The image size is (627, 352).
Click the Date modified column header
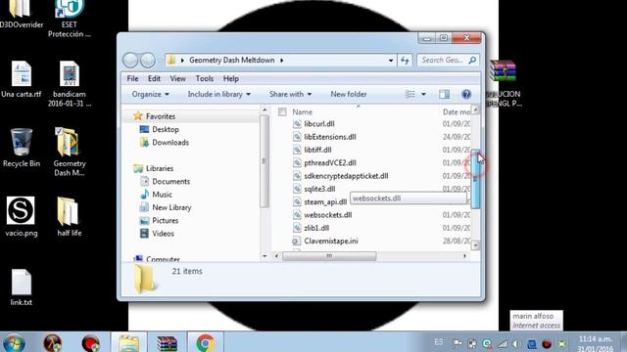(456, 112)
